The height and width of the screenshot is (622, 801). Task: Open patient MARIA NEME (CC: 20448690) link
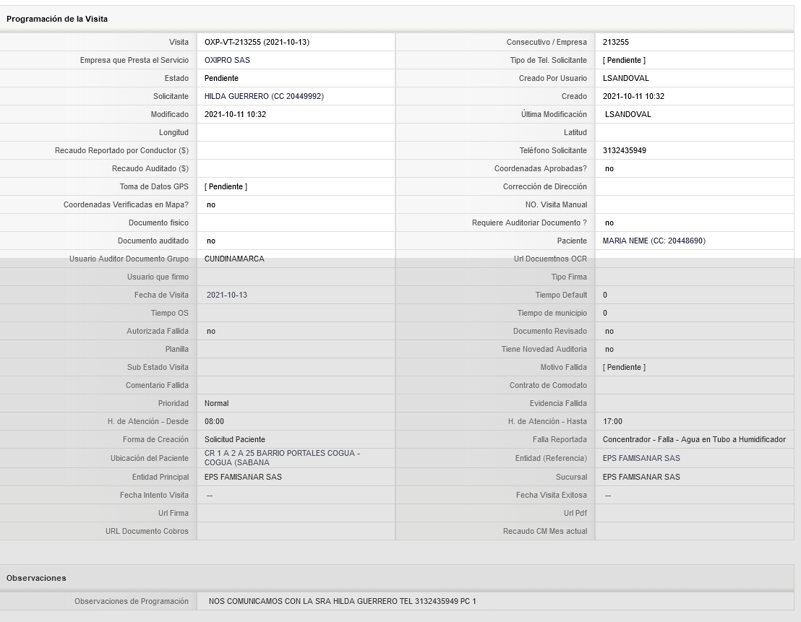654,241
